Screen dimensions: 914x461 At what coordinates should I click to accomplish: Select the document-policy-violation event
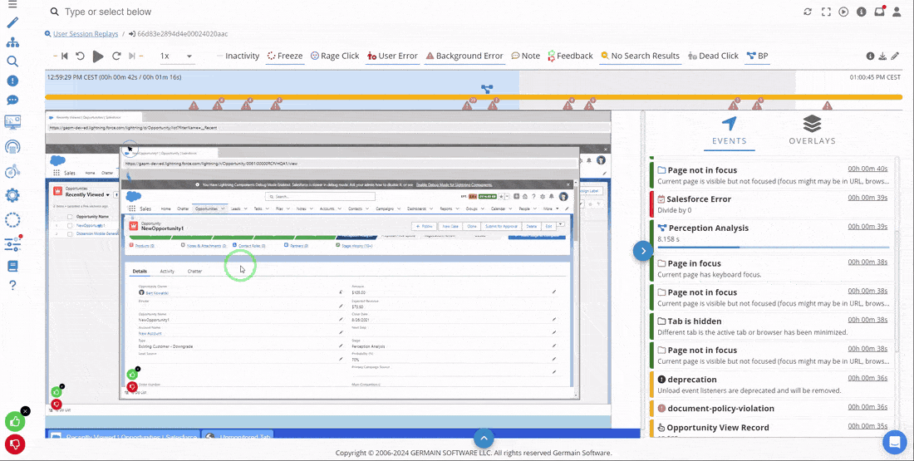pyautogui.click(x=771, y=409)
